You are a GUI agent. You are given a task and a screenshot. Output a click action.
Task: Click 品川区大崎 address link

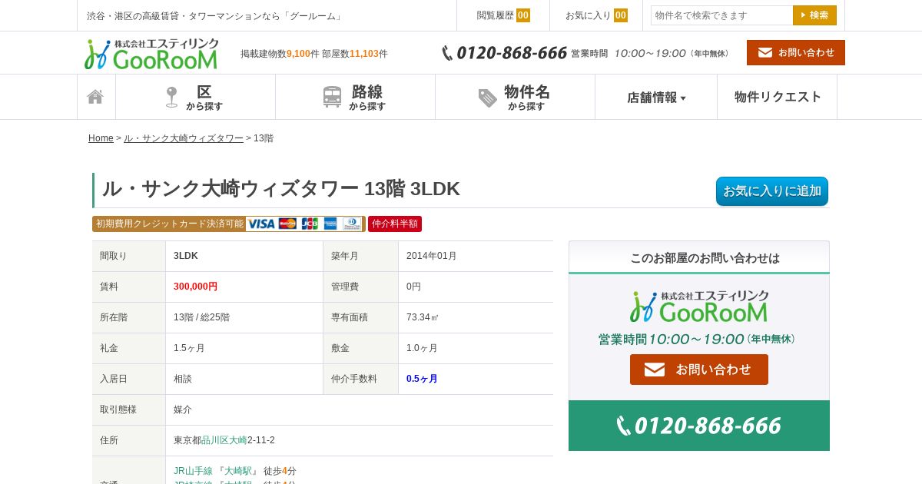[x=224, y=440]
